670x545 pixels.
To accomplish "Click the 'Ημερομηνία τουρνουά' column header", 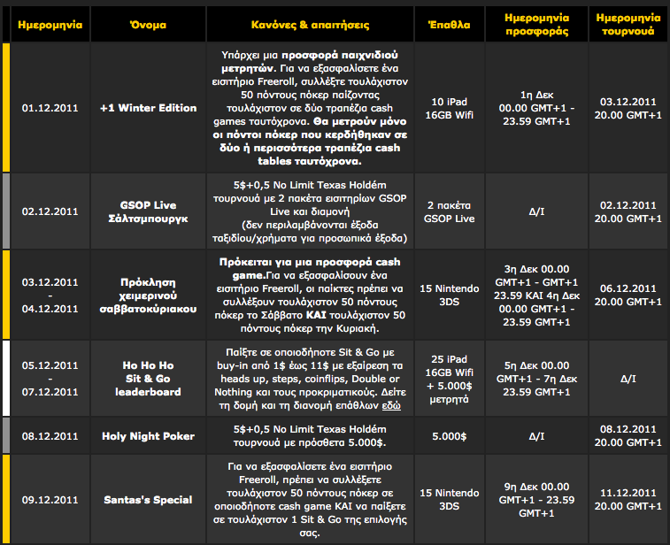I will pos(627,24).
